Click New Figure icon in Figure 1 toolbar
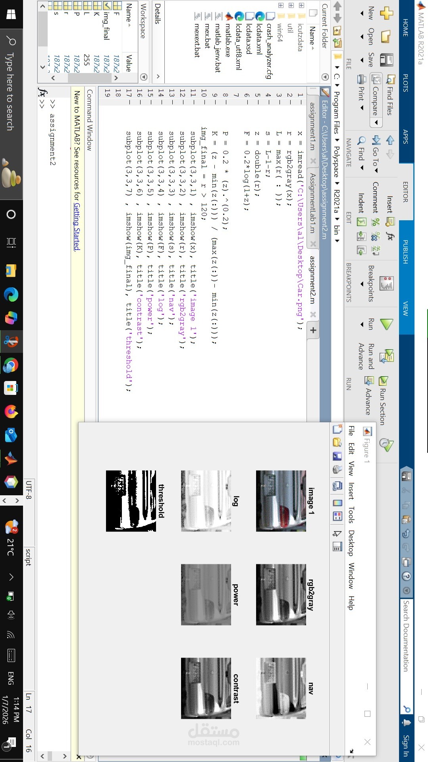Screen dimensions: 428x762 [x=337, y=429]
